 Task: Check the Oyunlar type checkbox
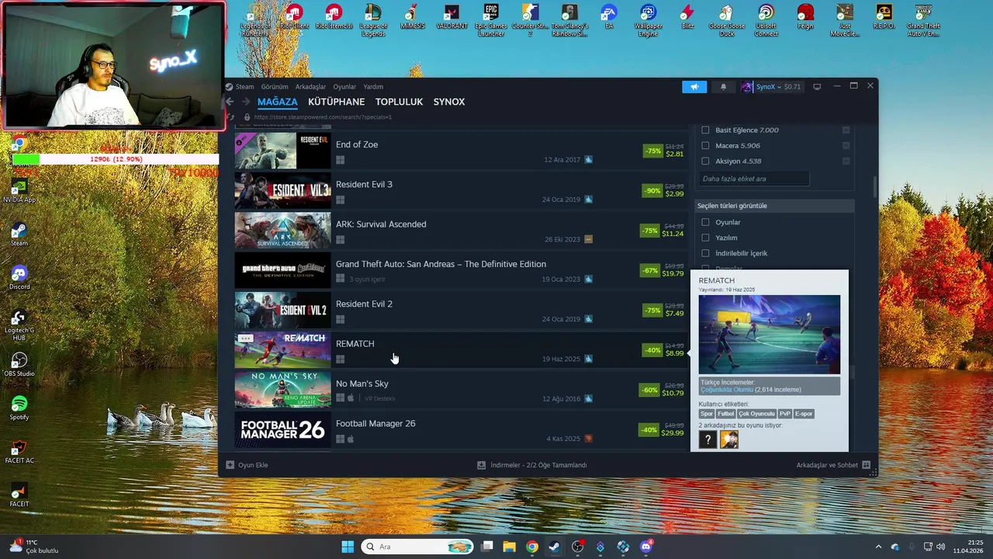(x=705, y=222)
